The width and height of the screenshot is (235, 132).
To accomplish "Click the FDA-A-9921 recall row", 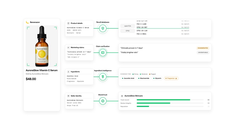I will coord(163,34).
